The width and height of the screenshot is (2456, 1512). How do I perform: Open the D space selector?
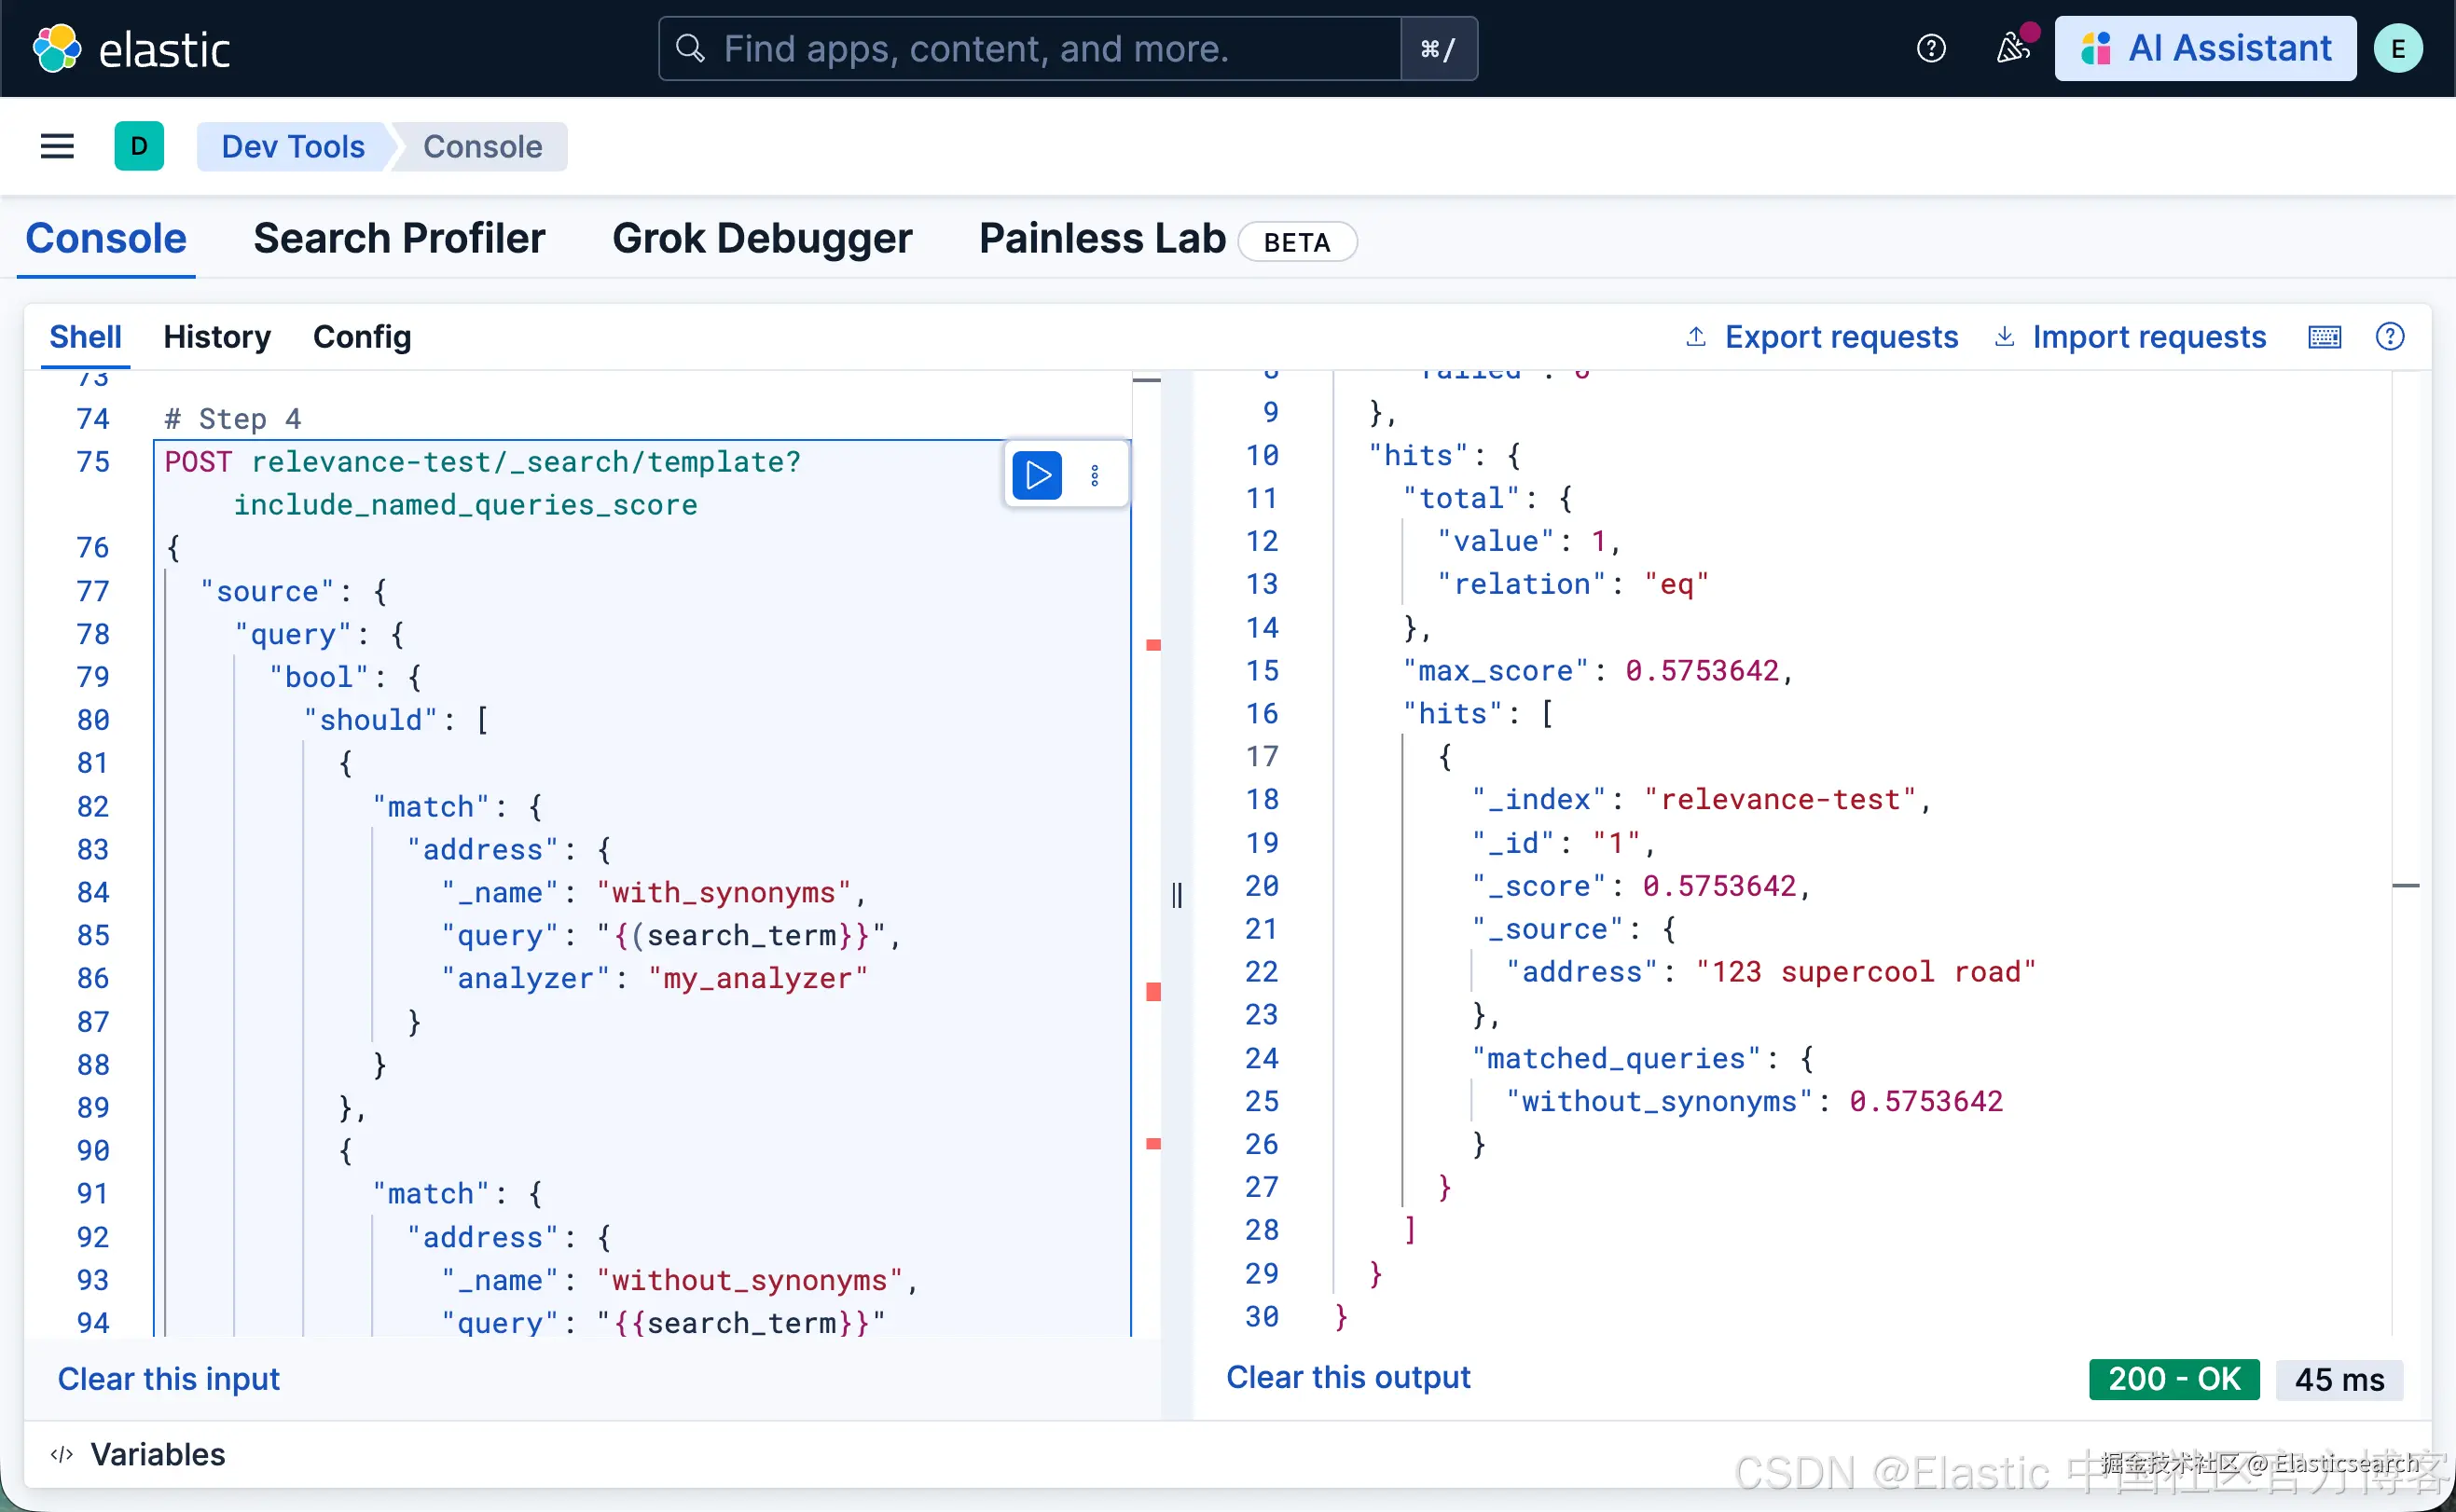click(139, 147)
